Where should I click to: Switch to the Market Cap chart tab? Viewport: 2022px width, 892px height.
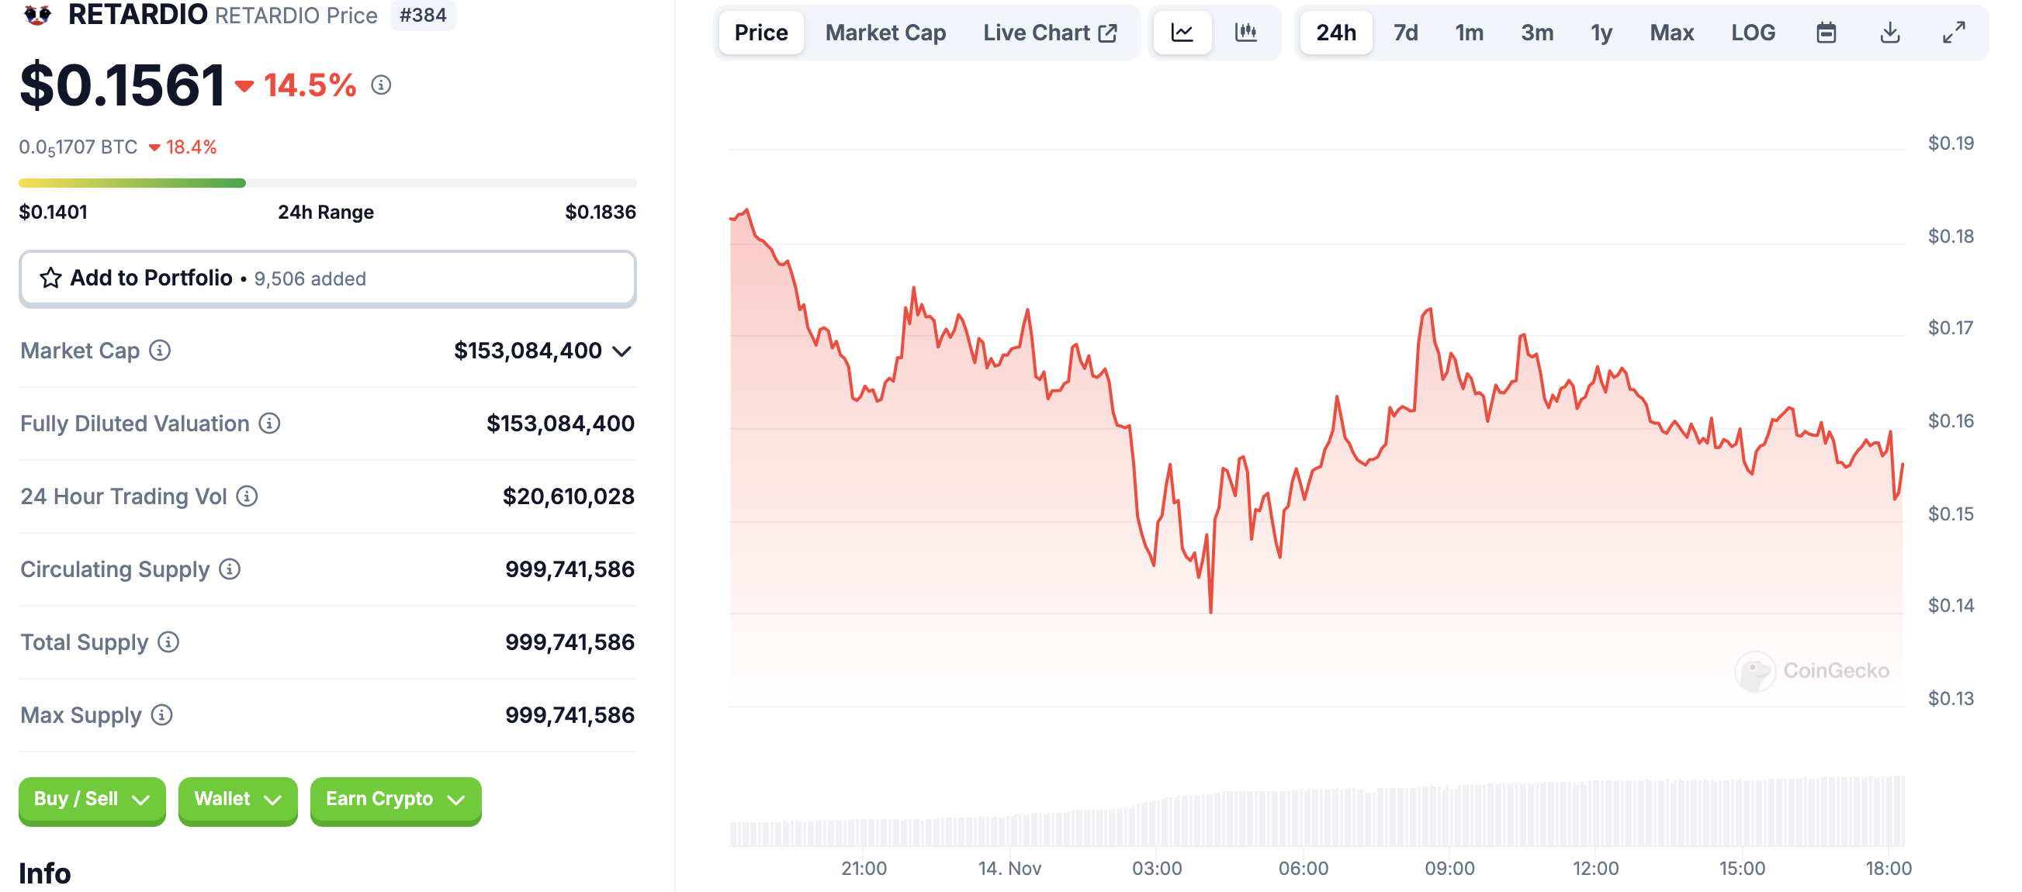click(x=885, y=33)
